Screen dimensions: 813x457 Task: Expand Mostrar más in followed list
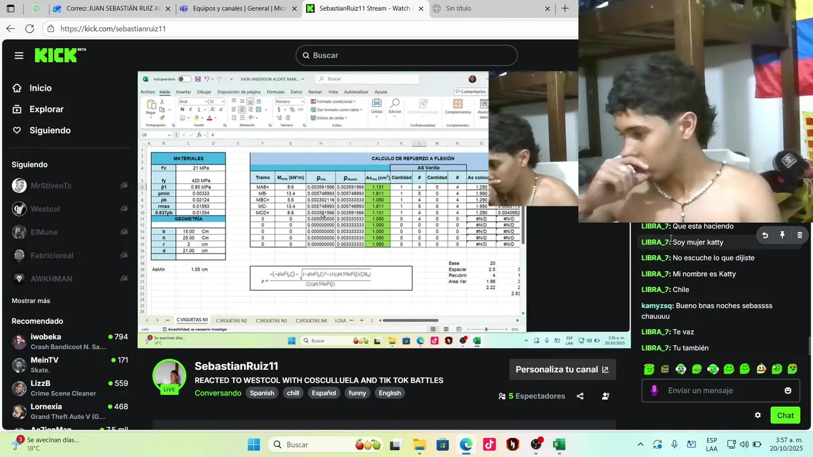pos(30,301)
